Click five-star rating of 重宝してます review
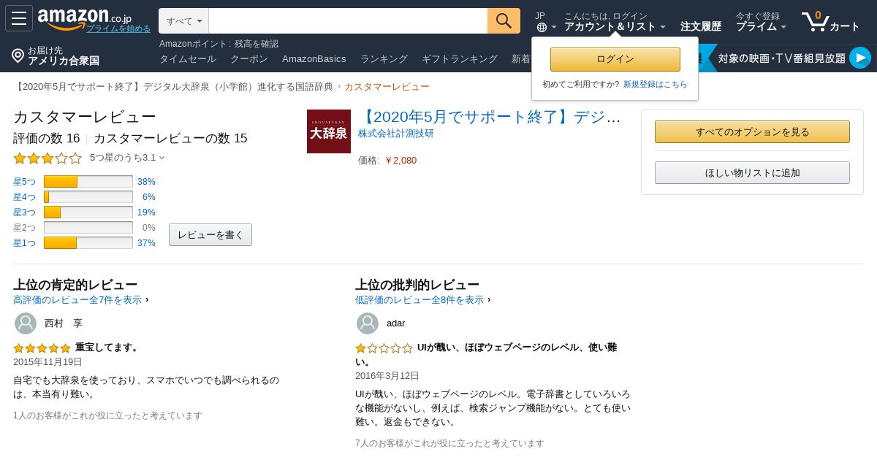 click(42, 348)
